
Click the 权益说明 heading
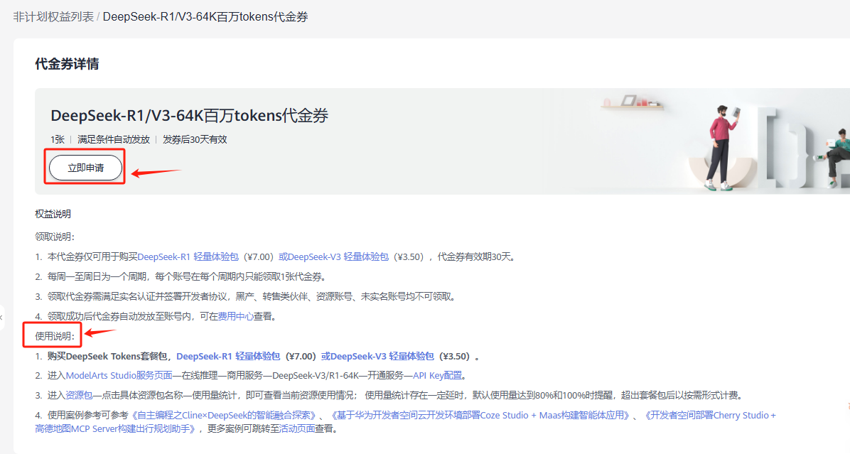53,214
